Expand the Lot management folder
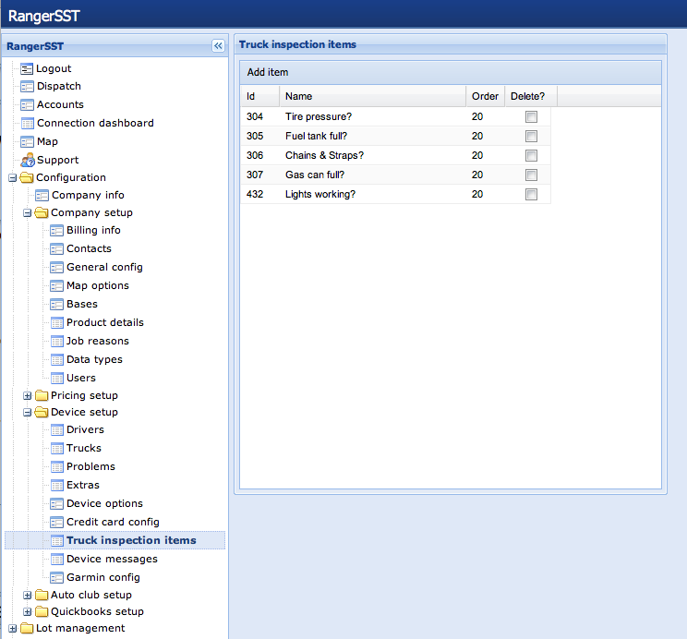The image size is (687, 639). click(x=12, y=628)
